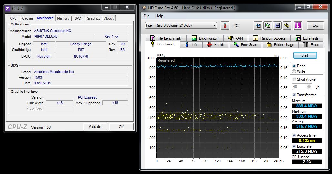Select the SPD tab in CPU-Z
332x174 pixels.
(x=78, y=18)
